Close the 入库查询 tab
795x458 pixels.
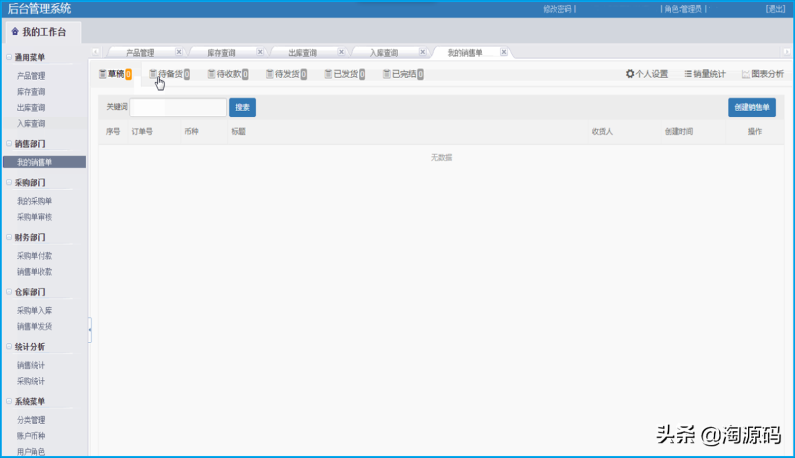click(x=423, y=52)
